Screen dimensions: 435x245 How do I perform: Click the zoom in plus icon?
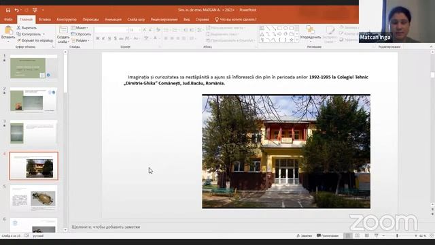pyautogui.click(x=415, y=235)
